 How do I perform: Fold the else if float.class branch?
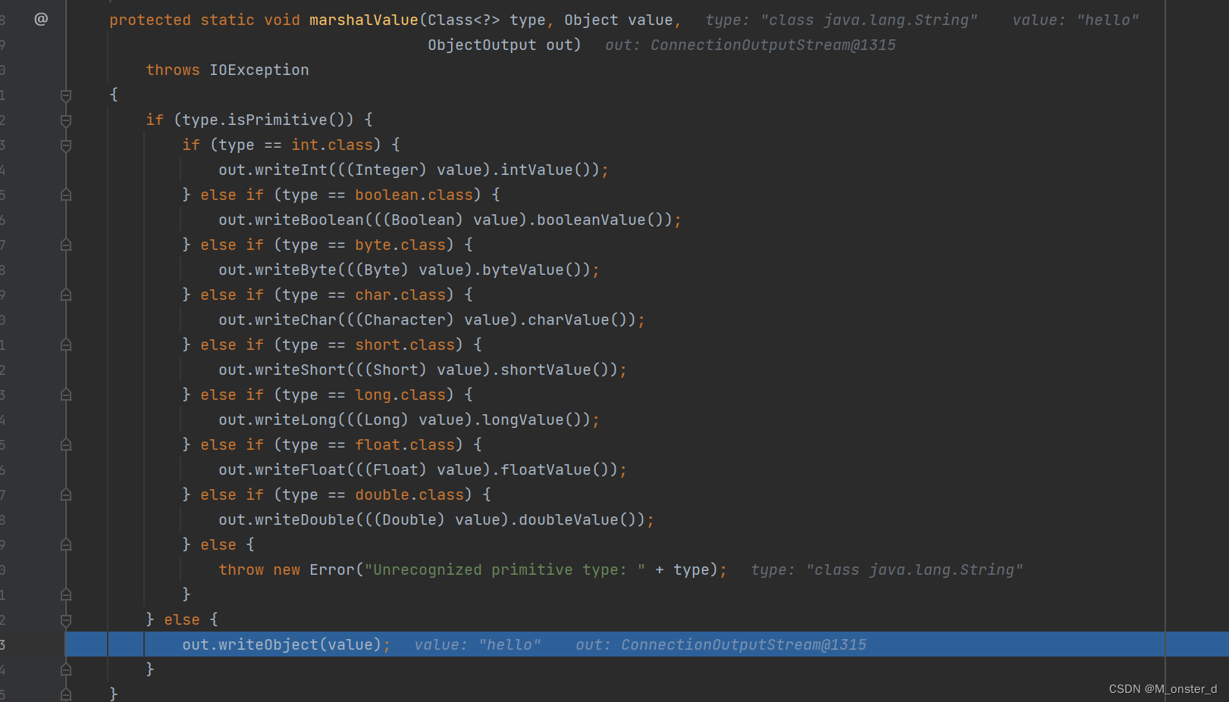point(66,445)
